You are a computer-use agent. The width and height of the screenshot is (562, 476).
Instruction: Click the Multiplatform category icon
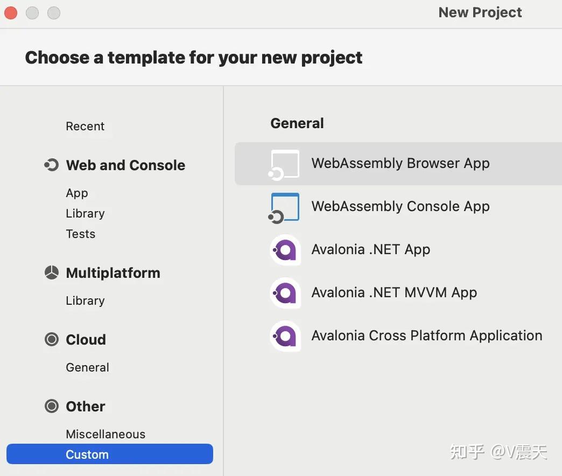[52, 273]
